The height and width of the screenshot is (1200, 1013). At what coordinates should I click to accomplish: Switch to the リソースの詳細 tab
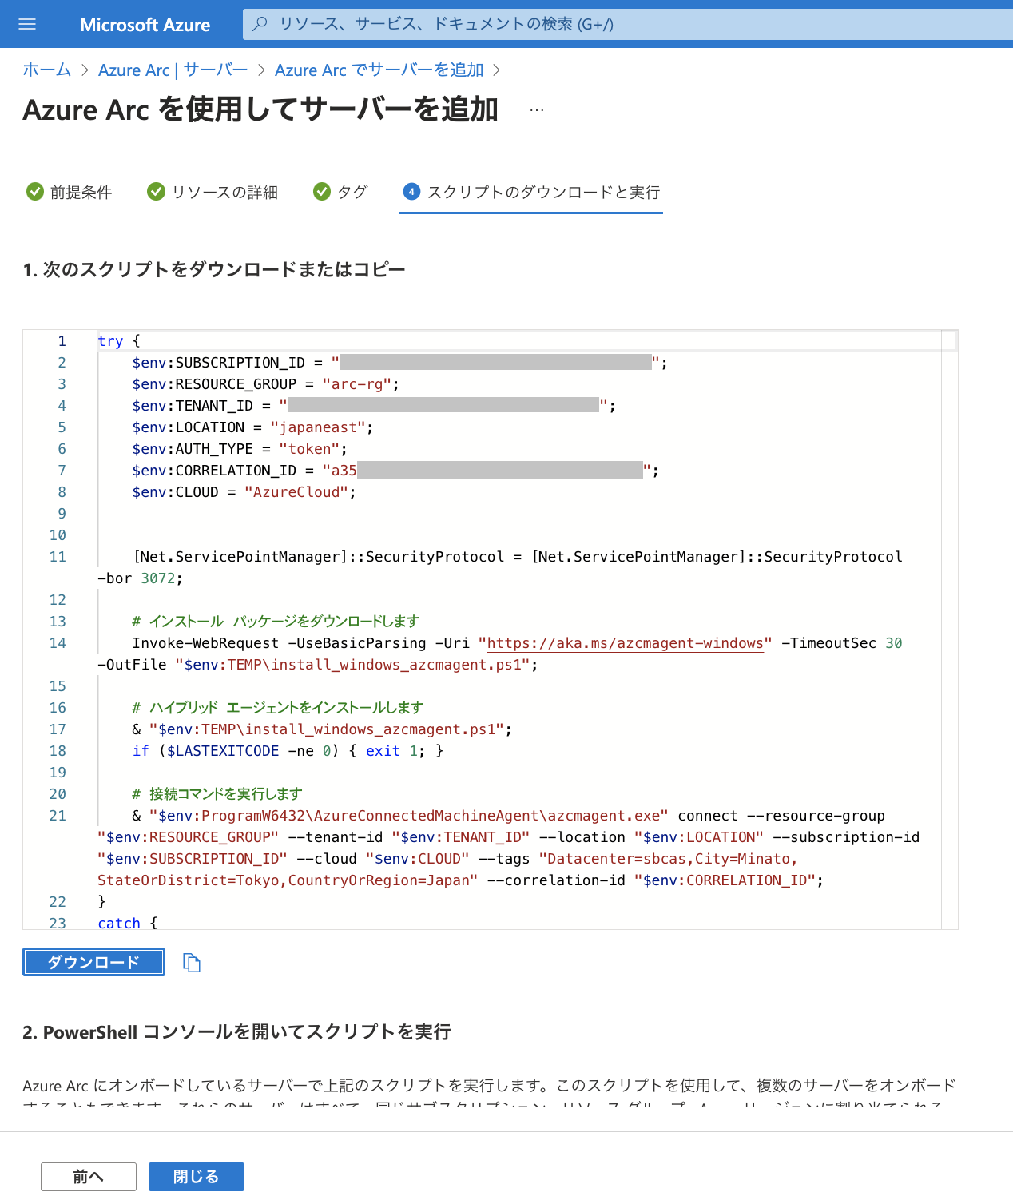pyautogui.click(x=213, y=192)
